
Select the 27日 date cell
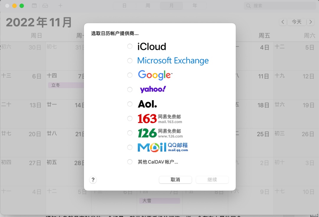coord(23,172)
